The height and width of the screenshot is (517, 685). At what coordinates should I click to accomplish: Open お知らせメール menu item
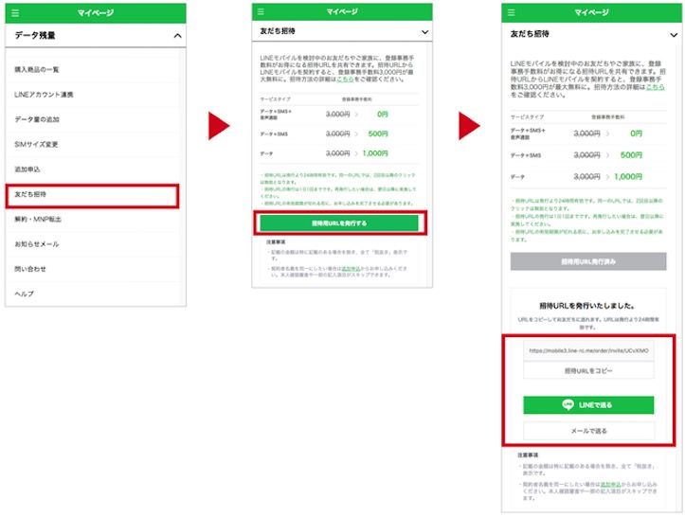coord(36,244)
